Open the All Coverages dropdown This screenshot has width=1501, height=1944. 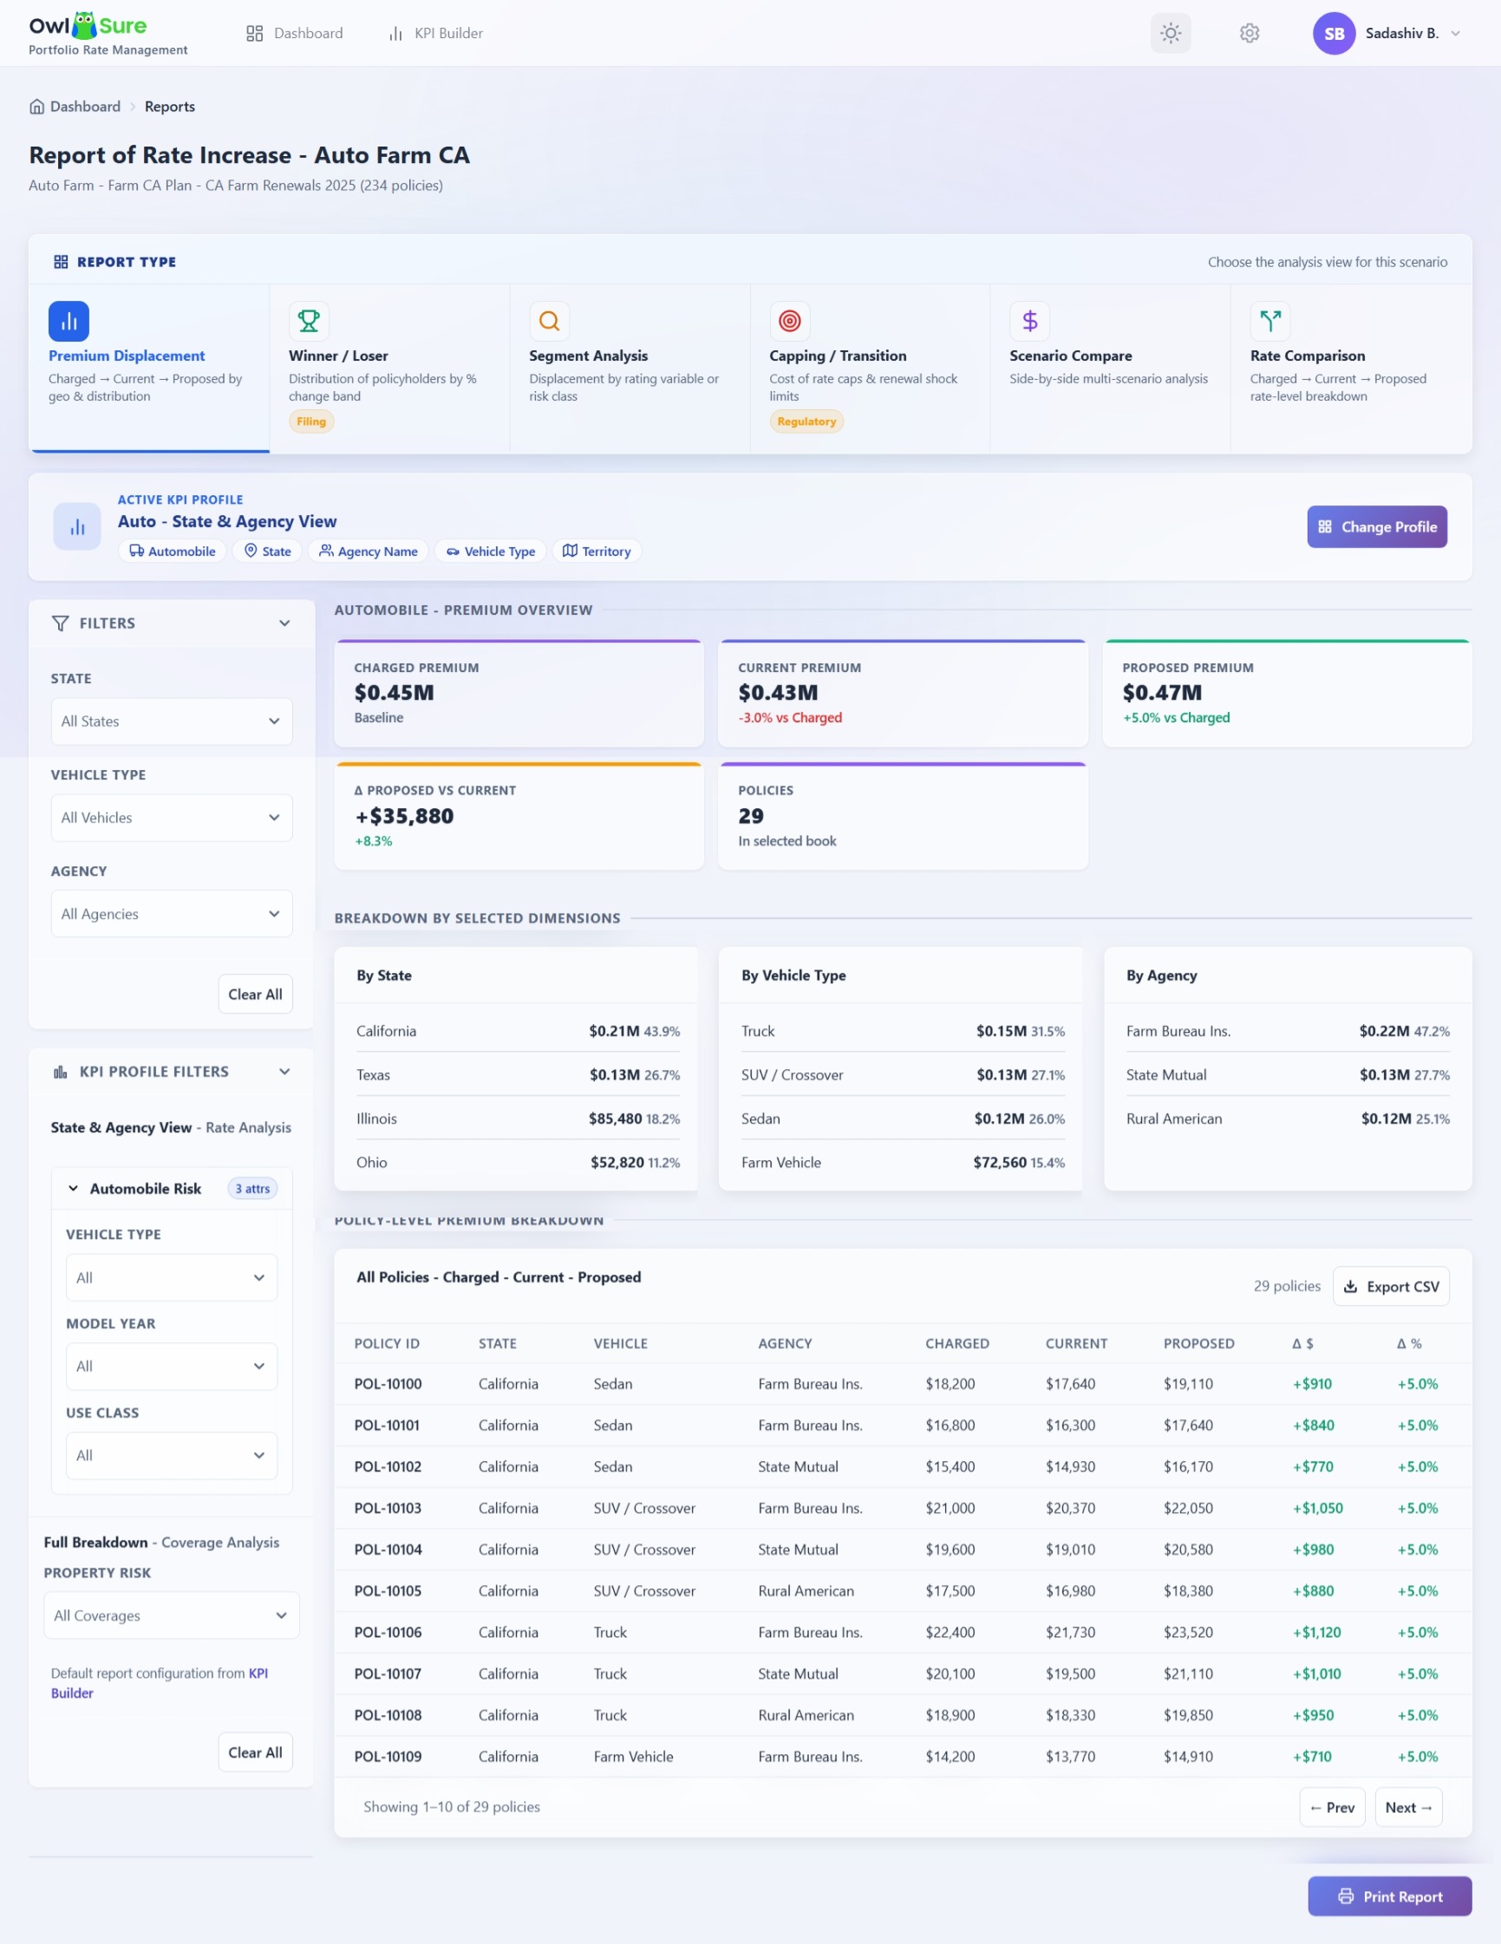[x=172, y=1615]
